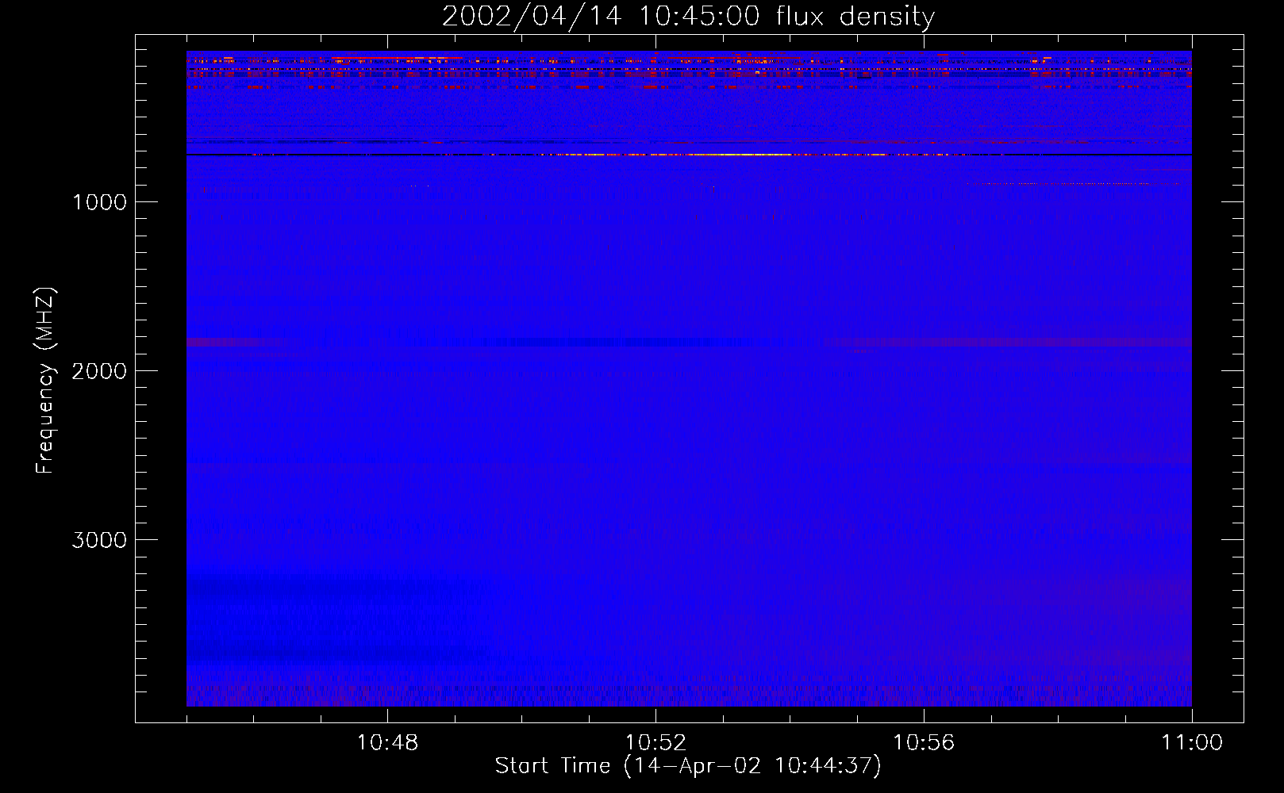Image resolution: width=1284 pixels, height=793 pixels.
Task: Click the 1000 frequency tick label
Action: pyautogui.click(x=99, y=202)
